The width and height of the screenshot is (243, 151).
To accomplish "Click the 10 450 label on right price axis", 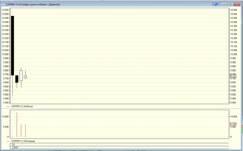I will [x=234, y=18].
